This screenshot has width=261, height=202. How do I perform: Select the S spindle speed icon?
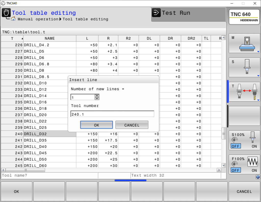244,67
